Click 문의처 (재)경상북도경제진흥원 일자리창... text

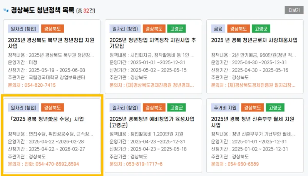click(x=253, y=85)
